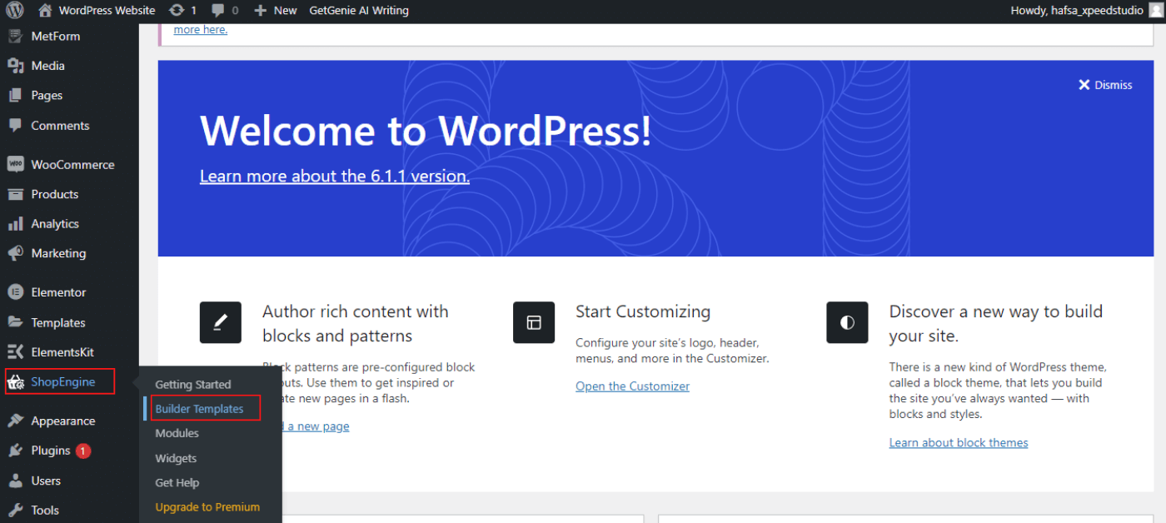Dismiss the Welcome to WordPress panel
1166x523 pixels.
pyautogui.click(x=1105, y=84)
